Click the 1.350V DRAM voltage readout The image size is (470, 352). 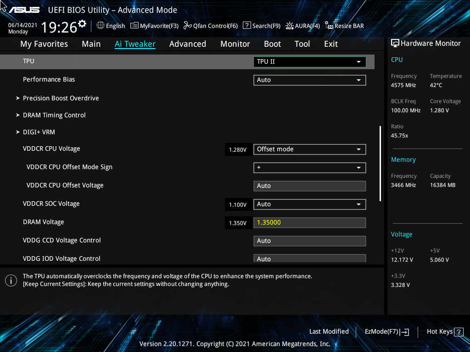point(238,223)
